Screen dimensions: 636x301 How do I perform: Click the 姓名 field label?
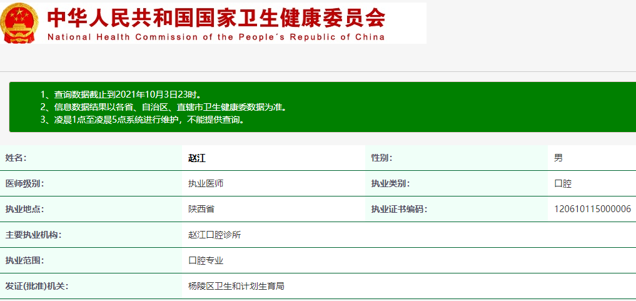[16, 158]
